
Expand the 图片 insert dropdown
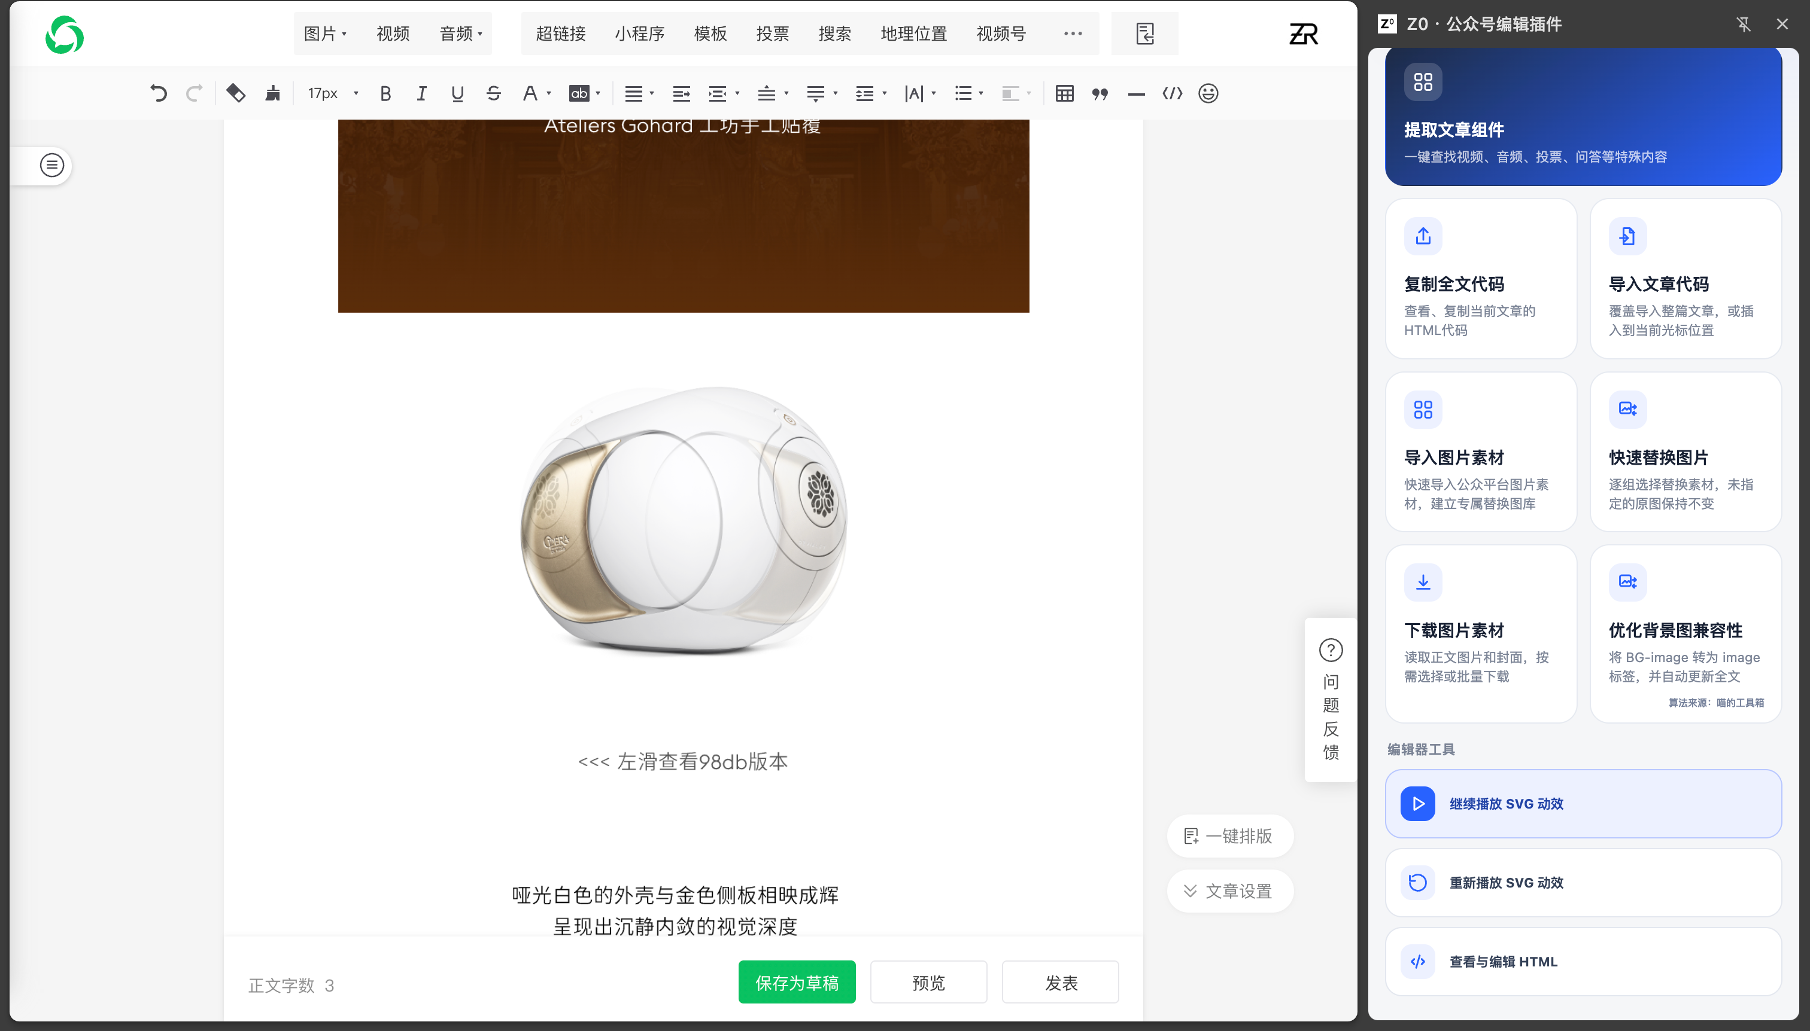click(x=324, y=33)
